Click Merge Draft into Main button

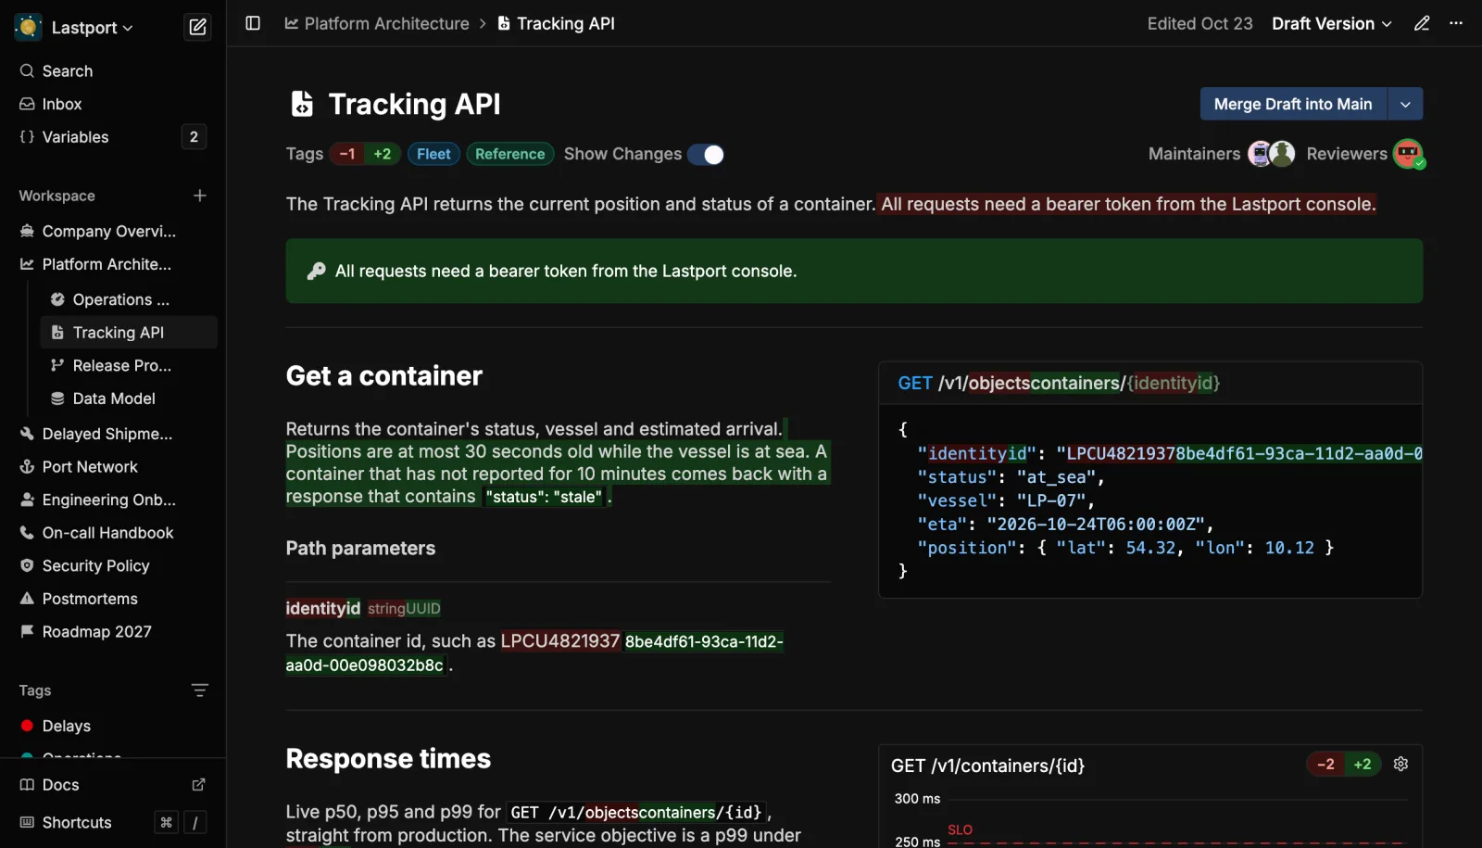click(1293, 104)
